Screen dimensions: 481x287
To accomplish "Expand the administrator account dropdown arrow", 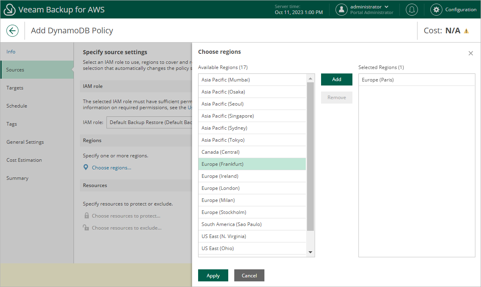I will coord(387,7).
